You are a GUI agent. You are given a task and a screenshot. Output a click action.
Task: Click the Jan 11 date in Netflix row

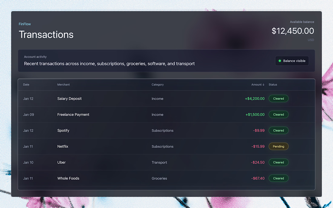28,147
